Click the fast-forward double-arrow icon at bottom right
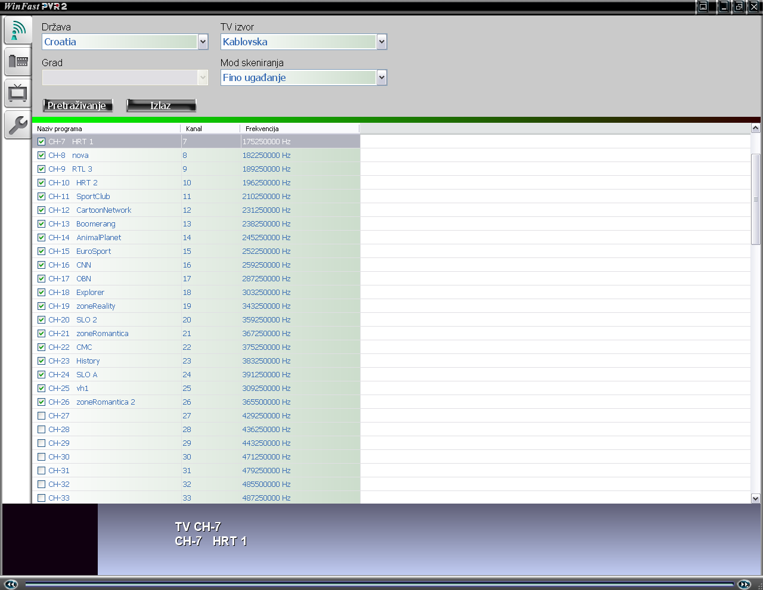The width and height of the screenshot is (763, 590). pos(744,584)
